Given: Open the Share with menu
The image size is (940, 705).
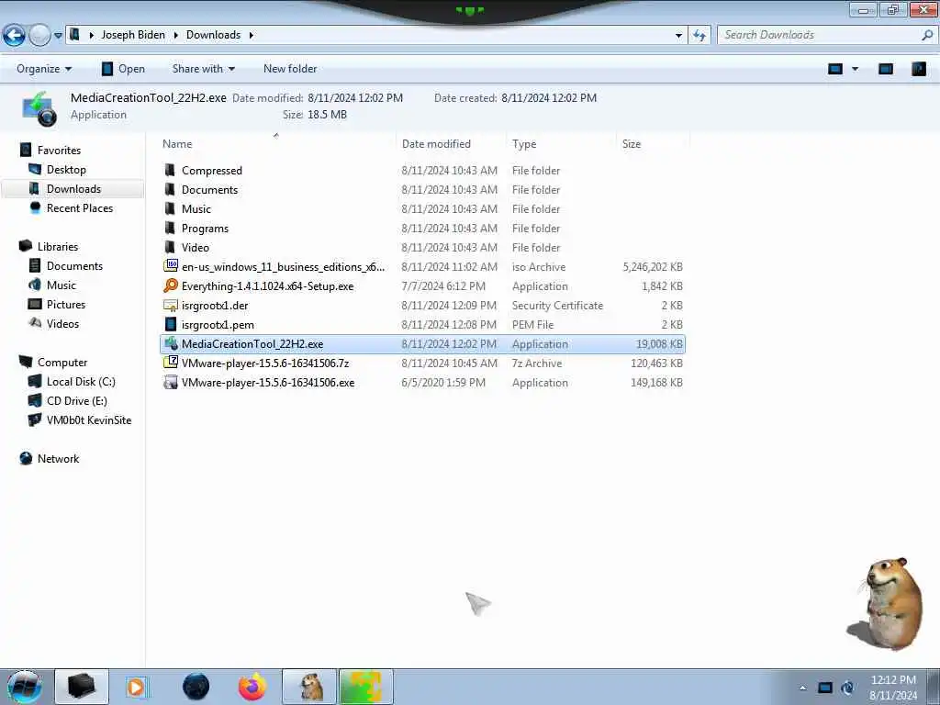Looking at the screenshot, I should (x=203, y=69).
